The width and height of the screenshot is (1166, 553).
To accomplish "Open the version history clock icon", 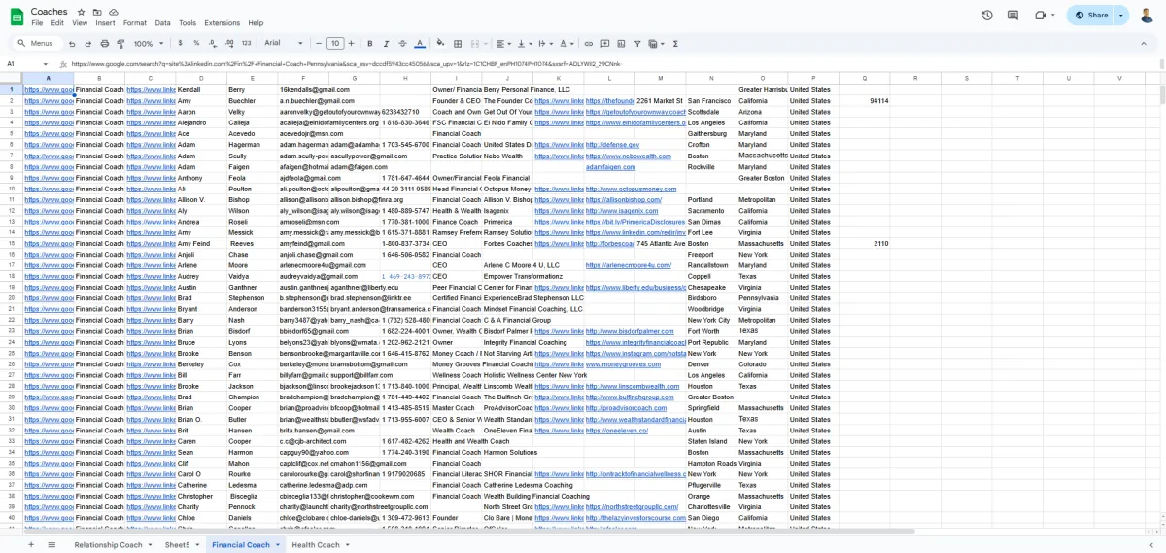I will click(x=987, y=15).
